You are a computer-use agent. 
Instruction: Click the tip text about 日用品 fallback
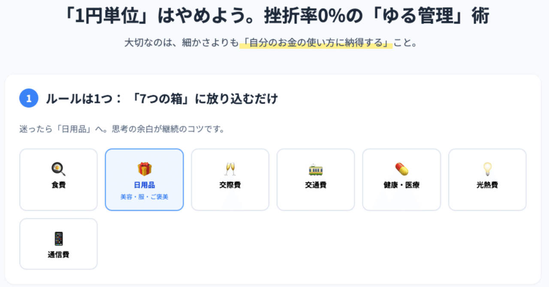coord(123,127)
